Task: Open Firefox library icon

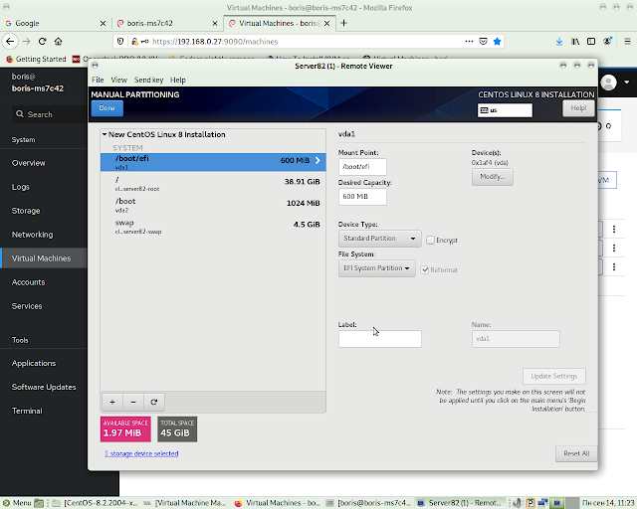Action: (x=575, y=41)
